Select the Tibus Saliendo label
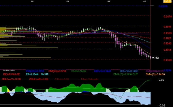The height and width of the screenshot is (107, 173). [x=89, y=79]
